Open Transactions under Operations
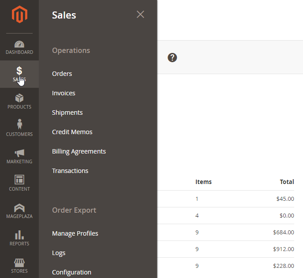This screenshot has width=303, height=278. click(70, 171)
